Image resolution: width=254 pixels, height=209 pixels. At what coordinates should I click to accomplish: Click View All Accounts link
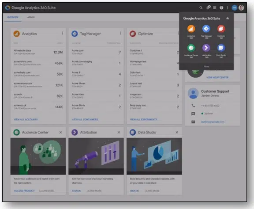pos(26,119)
